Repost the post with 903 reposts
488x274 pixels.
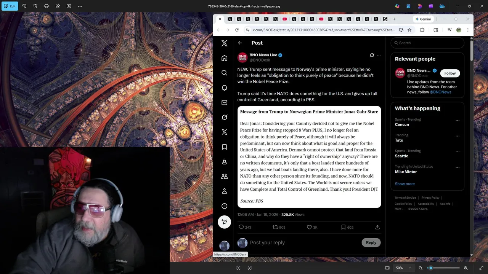[x=279, y=227]
